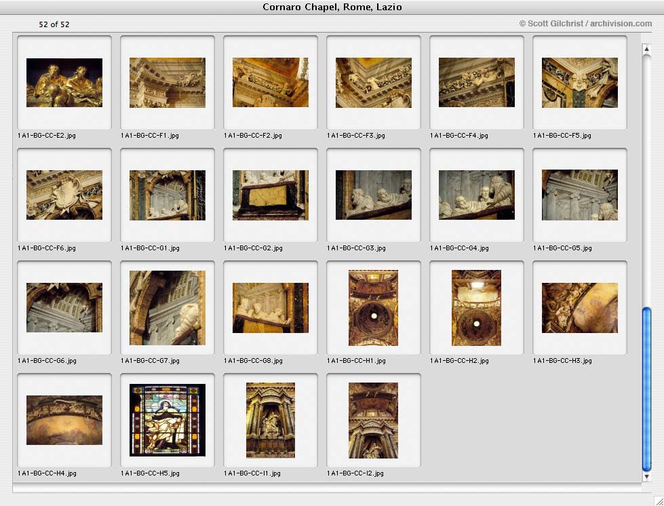The image size is (664, 506).
Task: Click the filename label 1A1-BG-CC-F5.jpg
Action: 562,136
